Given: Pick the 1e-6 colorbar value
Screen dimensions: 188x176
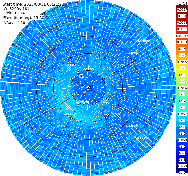Looking at the screenshot, I should pyautogui.click(x=182, y=94).
